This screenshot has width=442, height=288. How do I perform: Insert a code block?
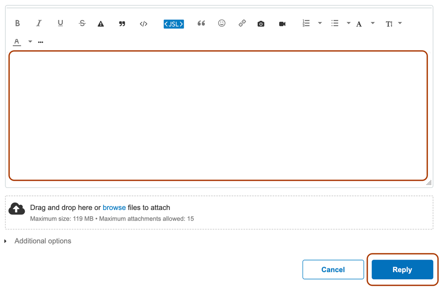click(x=143, y=23)
